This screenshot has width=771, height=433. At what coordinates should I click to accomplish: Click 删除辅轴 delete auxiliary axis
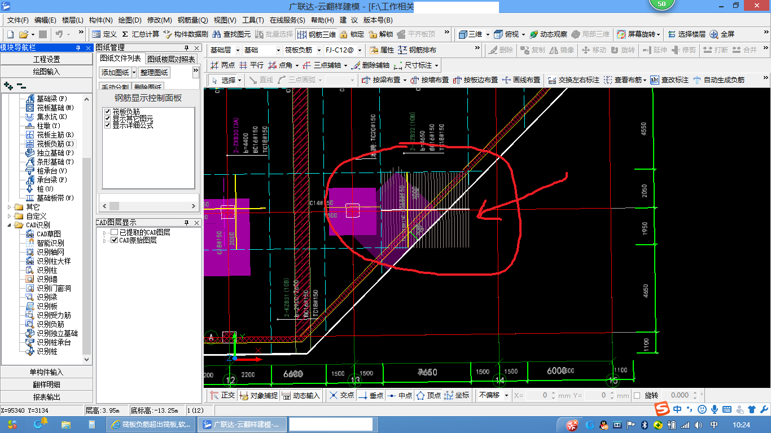(x=370, y=65)
